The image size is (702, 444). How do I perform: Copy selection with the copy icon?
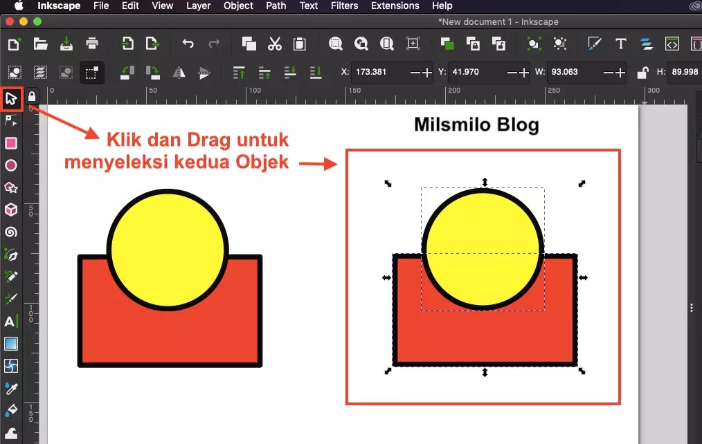249,44
